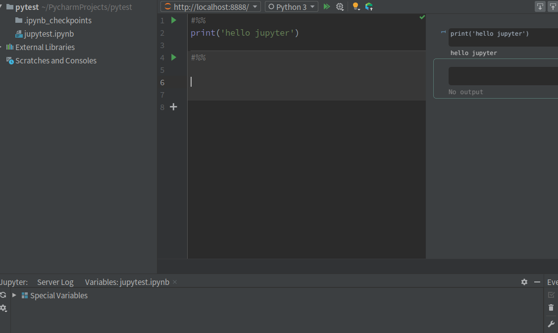Run the second cell on line 4

[x=174, y=57]
